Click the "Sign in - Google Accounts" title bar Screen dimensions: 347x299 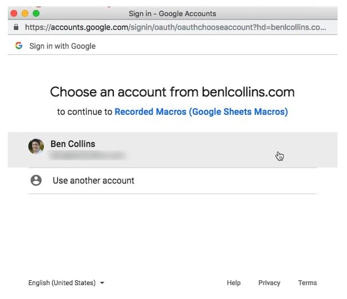pyautogui.click(x=173, y=13)
